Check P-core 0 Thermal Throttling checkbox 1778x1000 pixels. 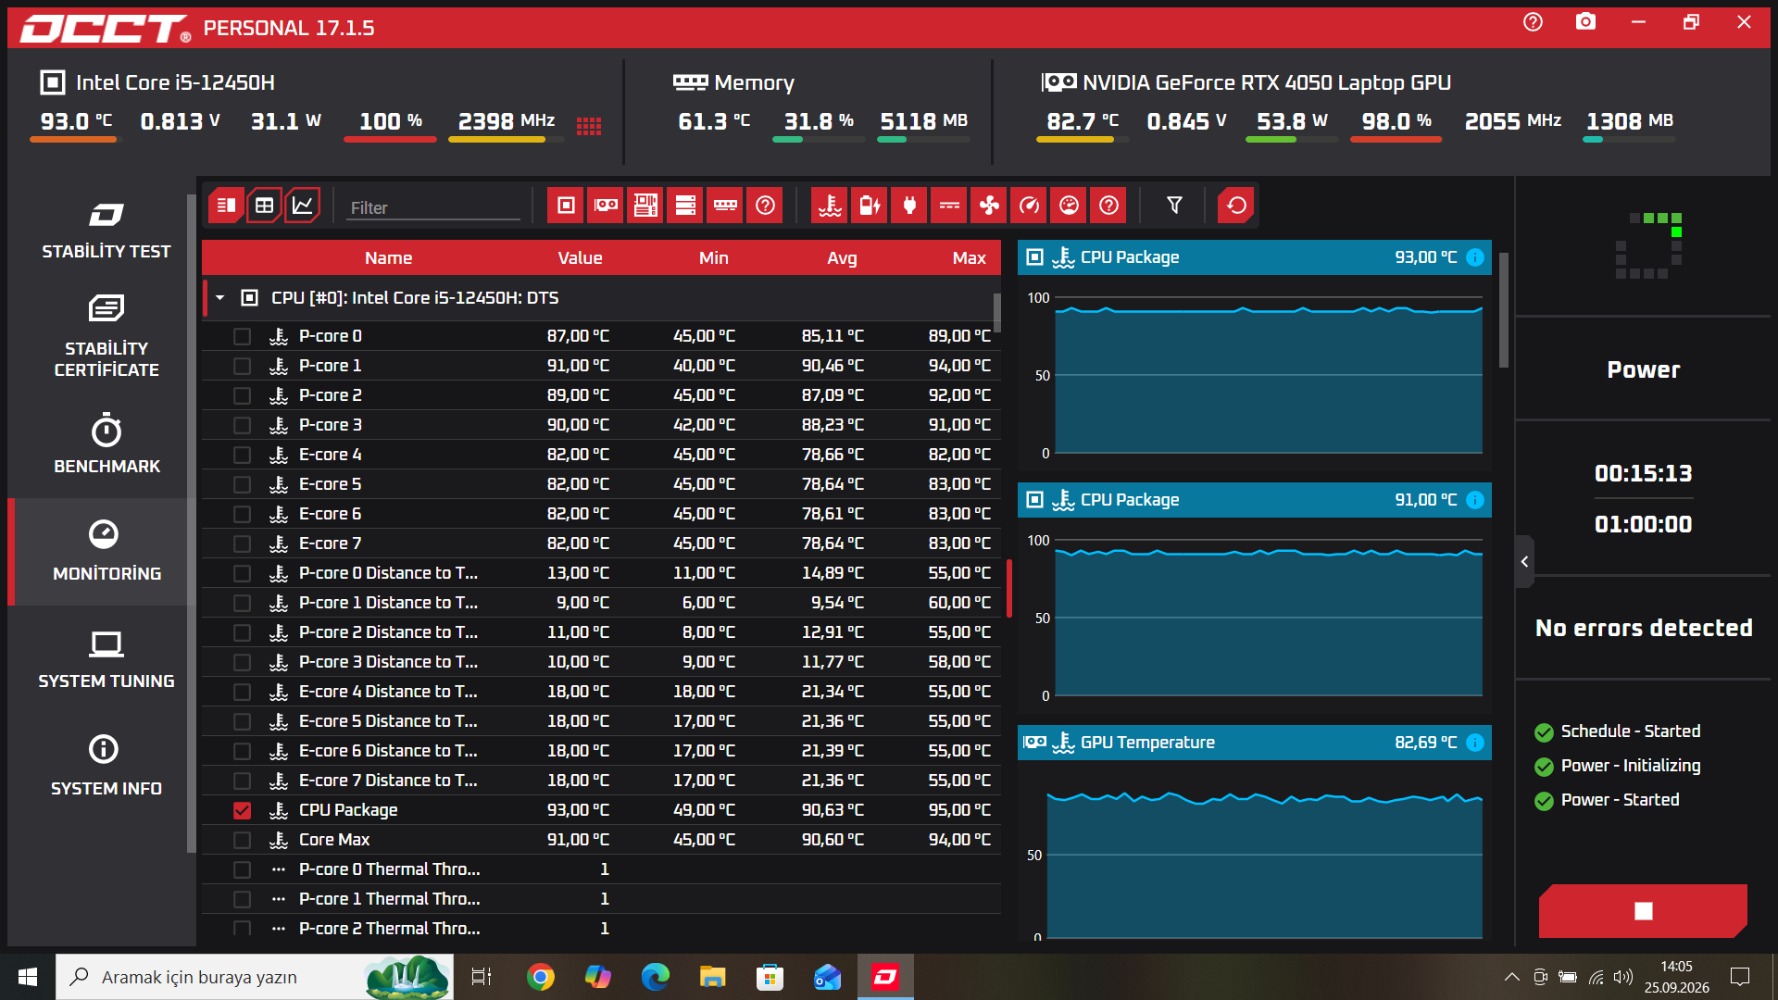(242, 869)
